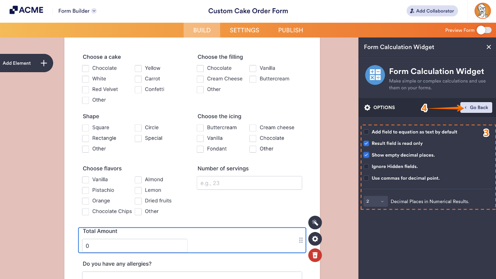Open your profile avatar

click(482, 11)
